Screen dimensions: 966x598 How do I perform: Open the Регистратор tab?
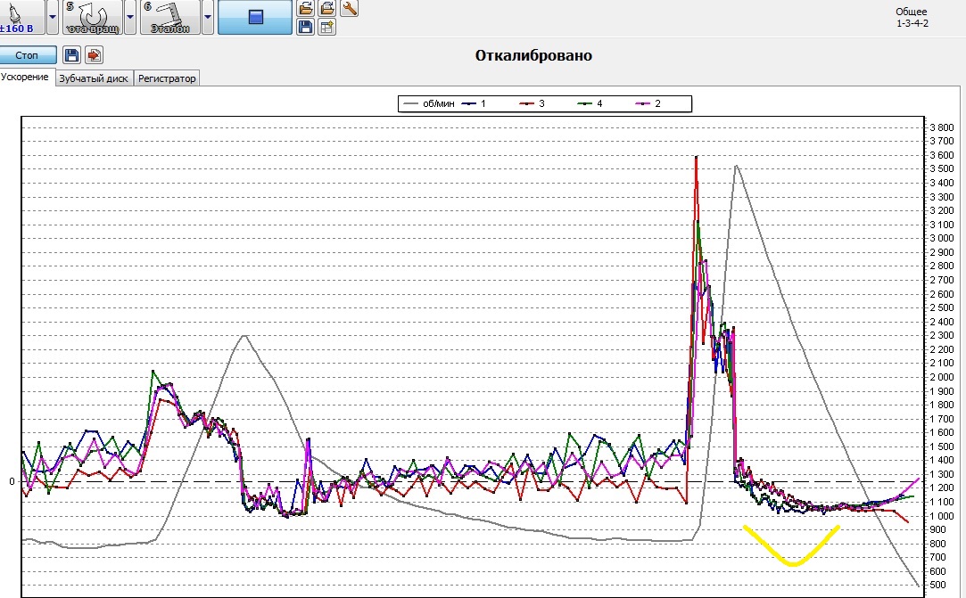click(167, 78)
